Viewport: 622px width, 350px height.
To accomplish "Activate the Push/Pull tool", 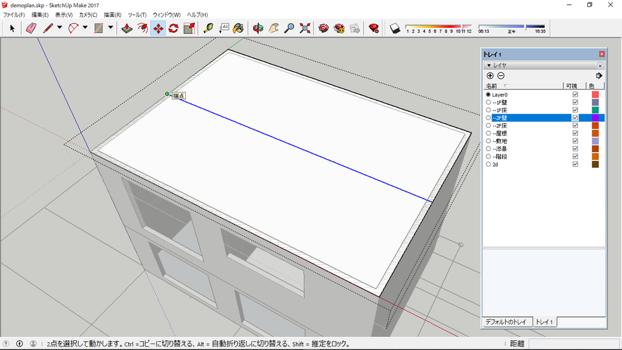I will coord(127,28).
